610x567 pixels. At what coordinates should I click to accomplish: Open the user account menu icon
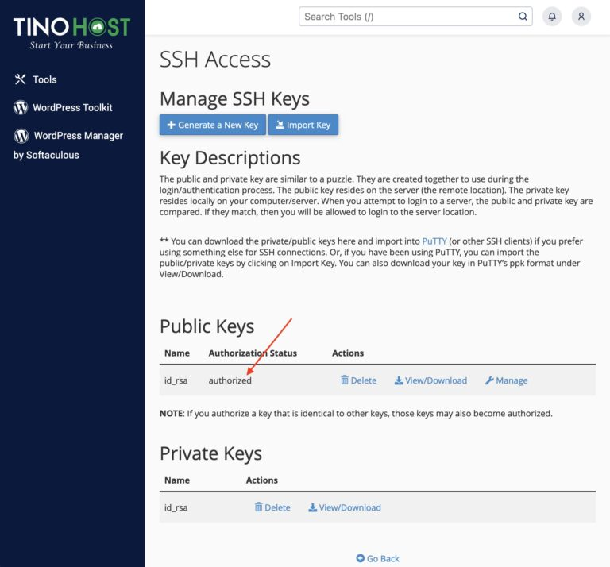tap(581, 17)
